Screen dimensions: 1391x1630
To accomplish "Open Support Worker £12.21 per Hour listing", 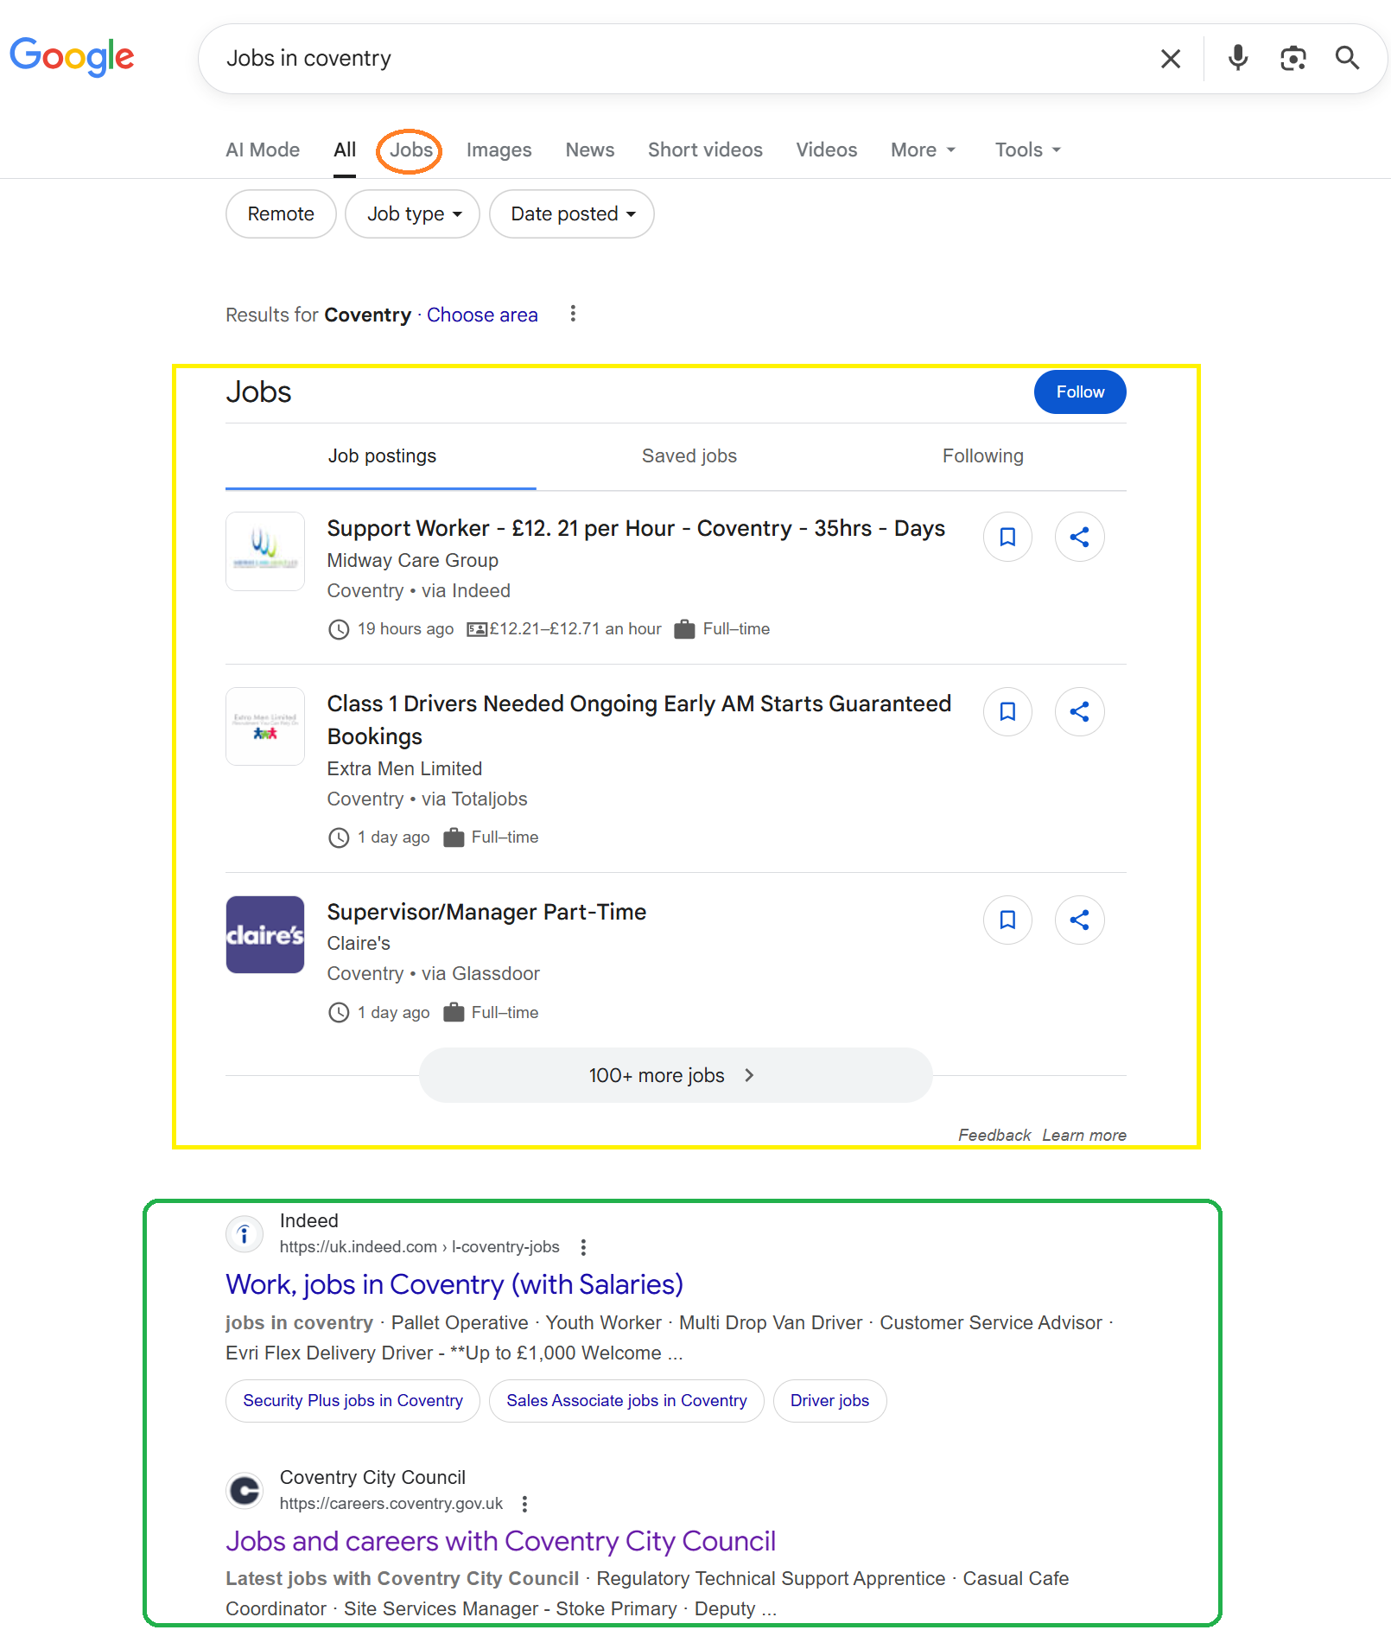I will tap(636, 528).
